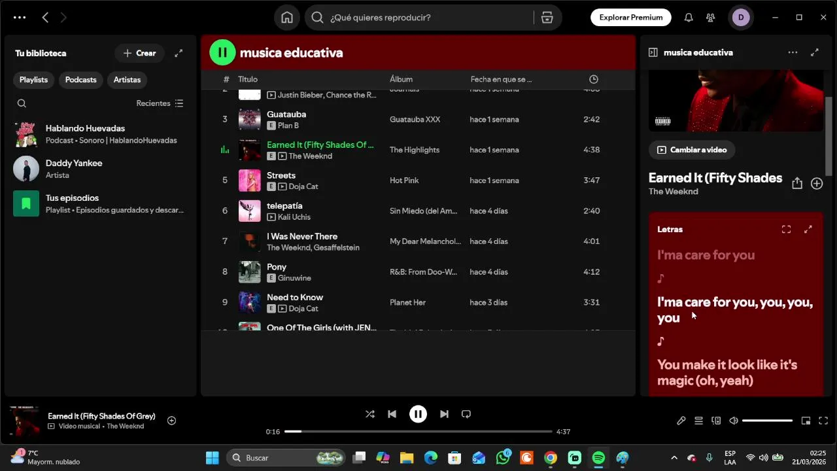Toggle shuffle playback

click(370, 414)
